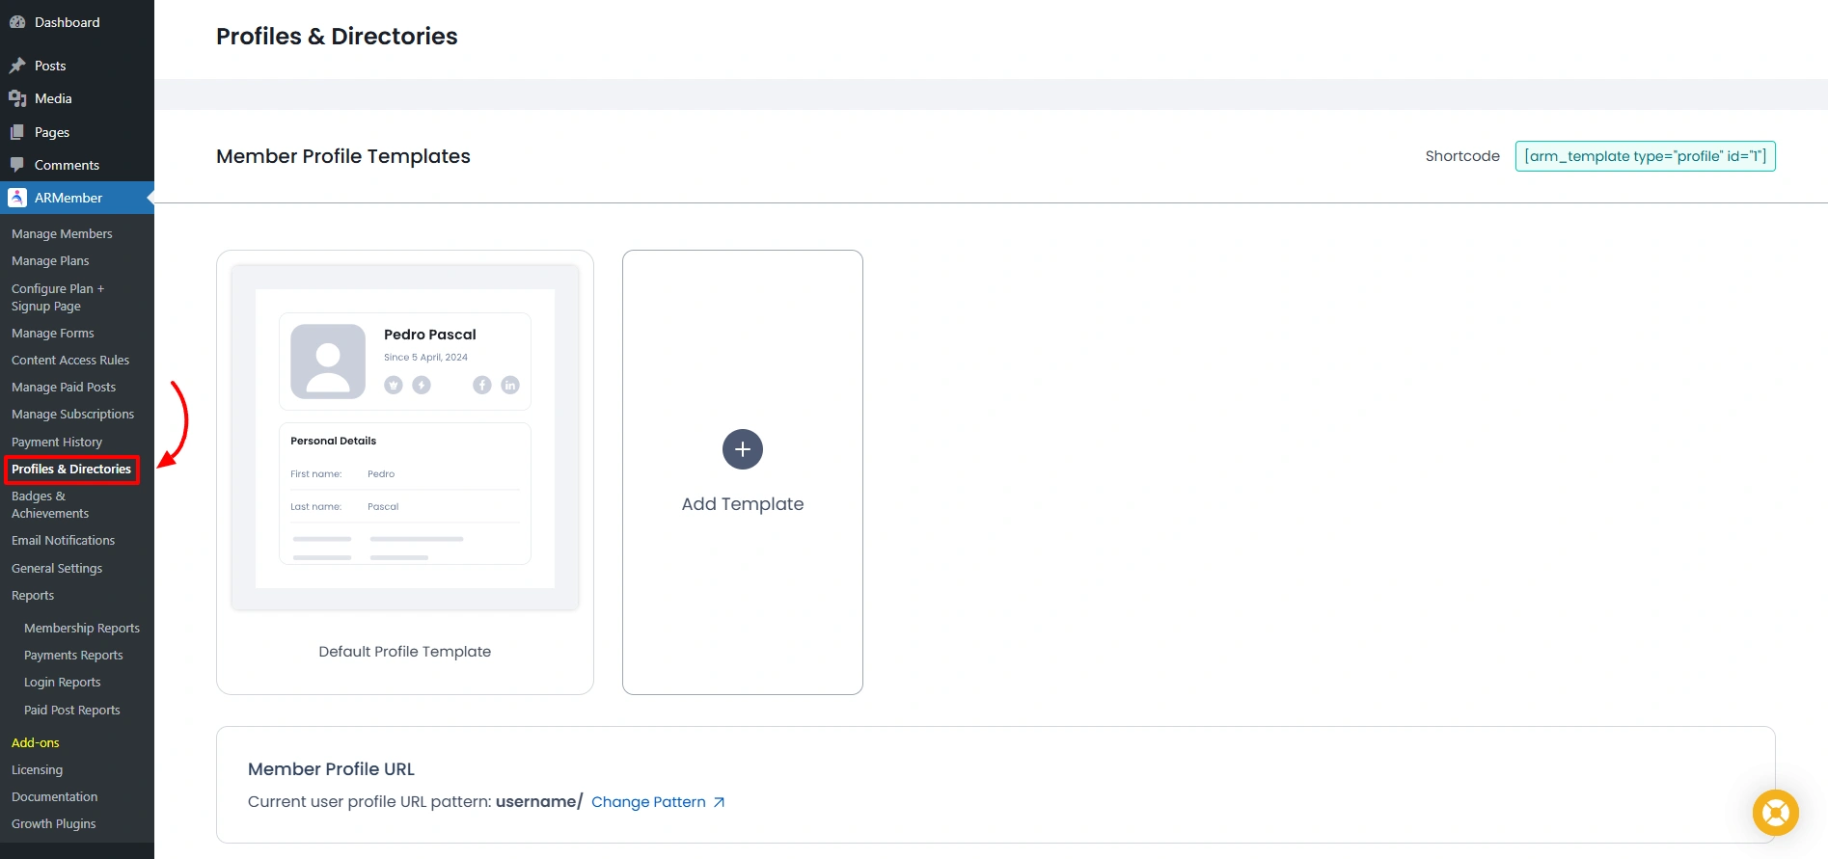Click the Posts pushpin icon
Viewport: 1828px width, 859px height.
[x=17, y=66]
